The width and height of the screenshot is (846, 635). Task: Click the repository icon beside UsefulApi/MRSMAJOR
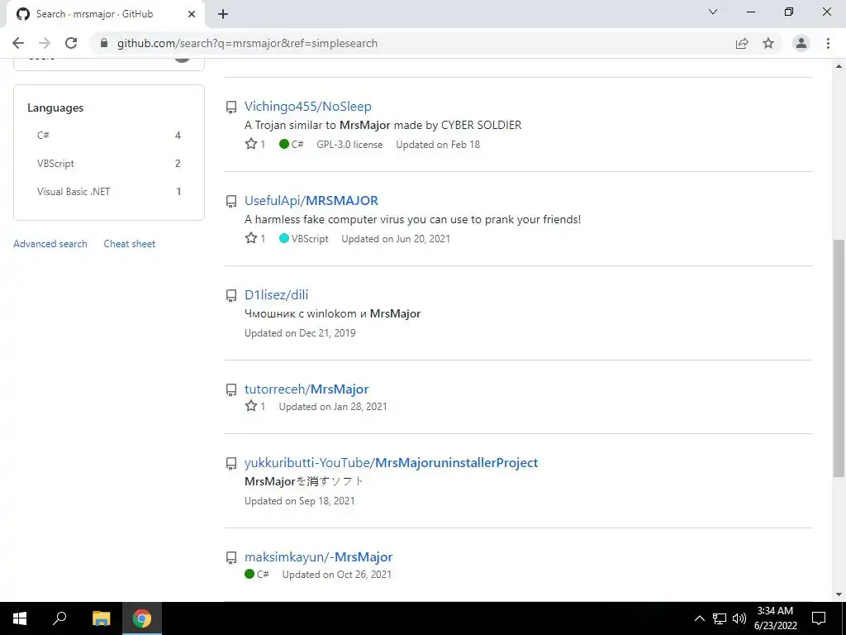(x=231, y=202)
